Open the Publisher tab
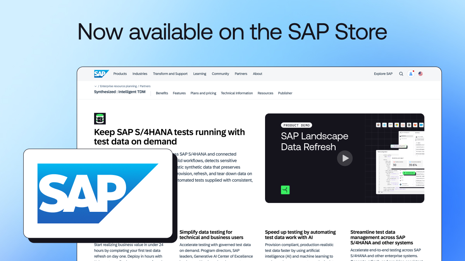The image size is (465, 261). pos(285,93)
